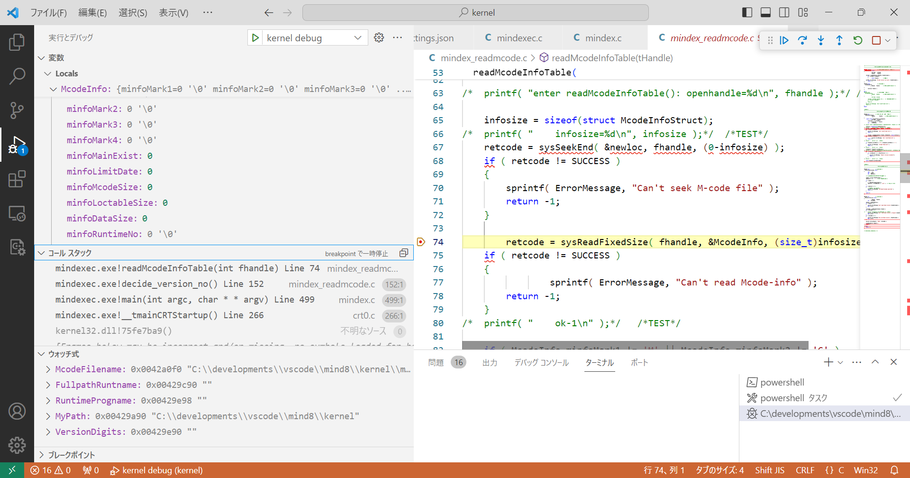The image size is (910, 478).
Task: Open the 表示(V) menu
Action: [x=173, y=13]
